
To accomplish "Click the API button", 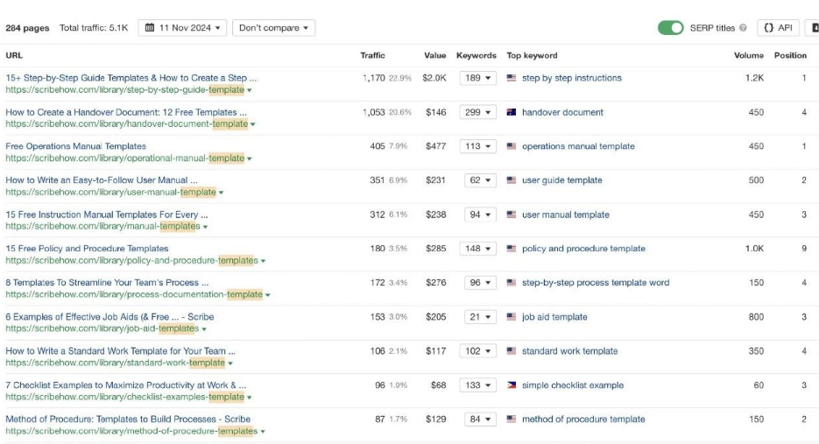I will tap(778, 28).
